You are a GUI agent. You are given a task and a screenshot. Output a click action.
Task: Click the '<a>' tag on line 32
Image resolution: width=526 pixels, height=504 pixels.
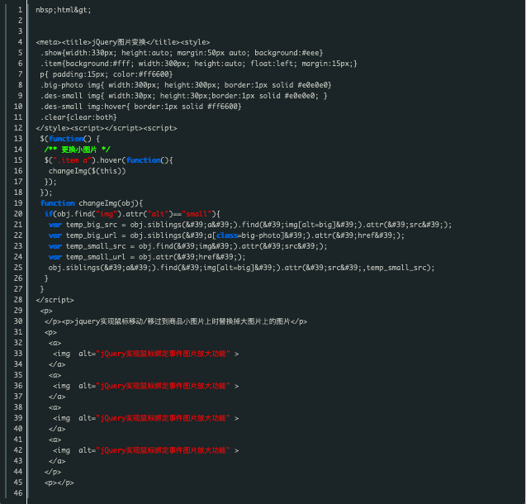(x=55, y=343)
